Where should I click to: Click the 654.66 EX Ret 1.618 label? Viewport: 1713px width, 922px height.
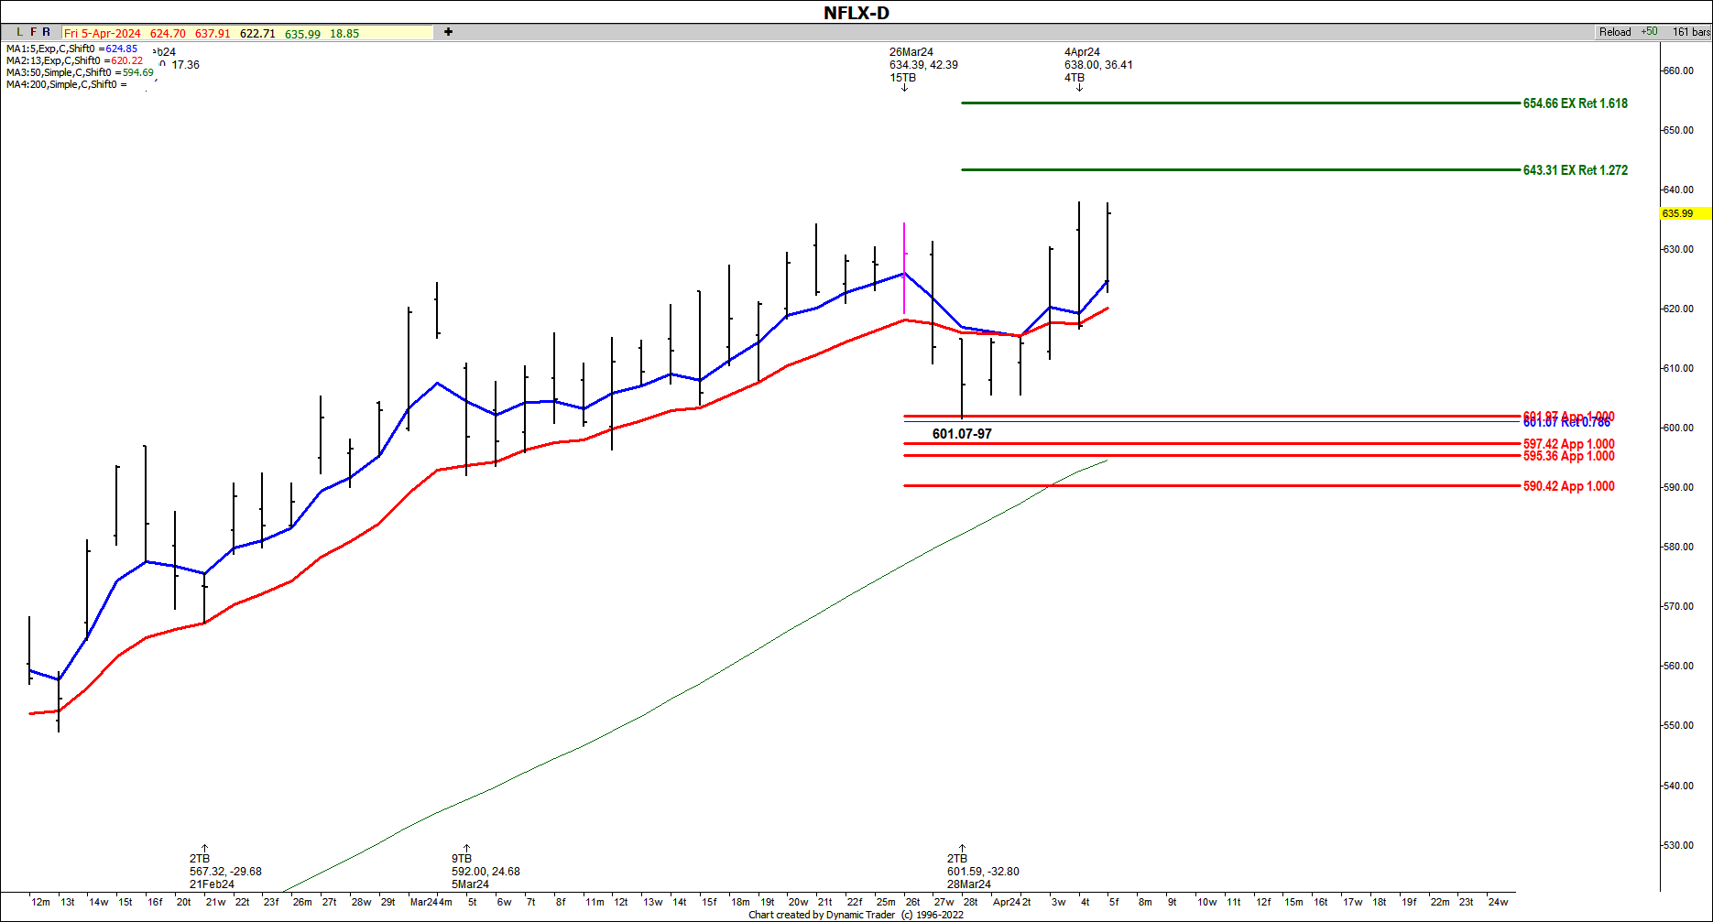[x=1576, y=103]
